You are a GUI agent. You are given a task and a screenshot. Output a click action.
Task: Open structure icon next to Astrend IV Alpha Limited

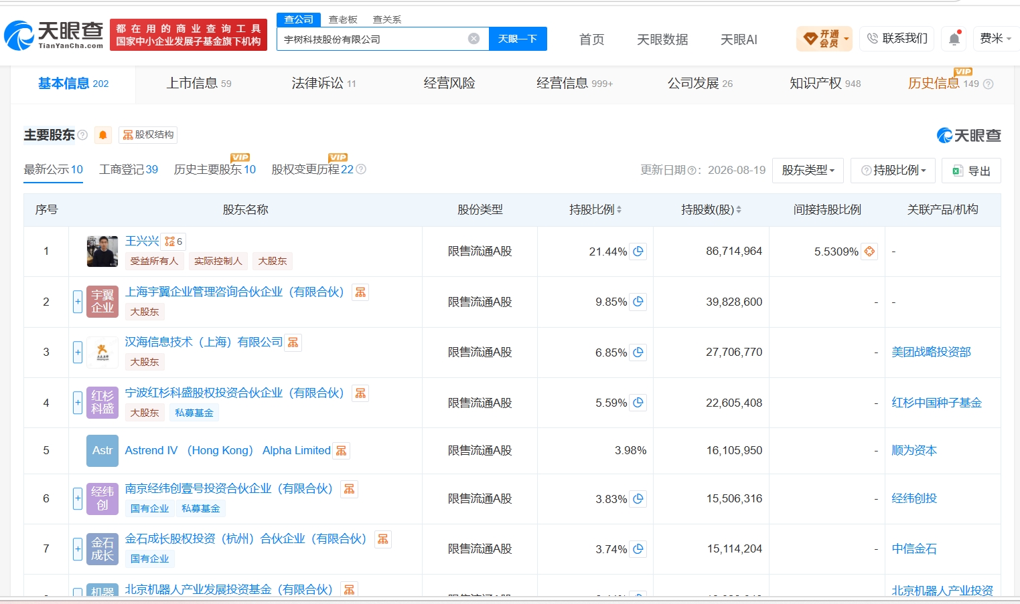tap(341, 451)
